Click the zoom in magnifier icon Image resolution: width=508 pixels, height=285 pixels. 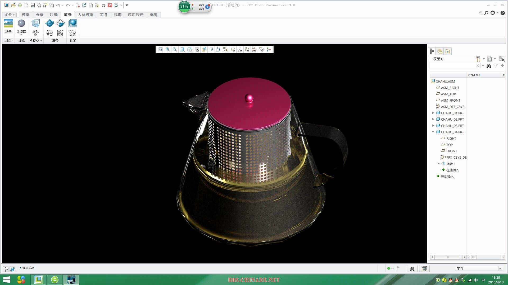click(x=168, y=49)
